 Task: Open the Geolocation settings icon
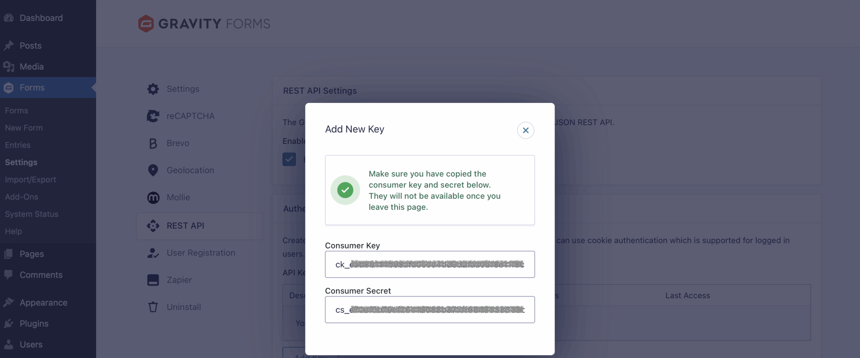(153, 170)
